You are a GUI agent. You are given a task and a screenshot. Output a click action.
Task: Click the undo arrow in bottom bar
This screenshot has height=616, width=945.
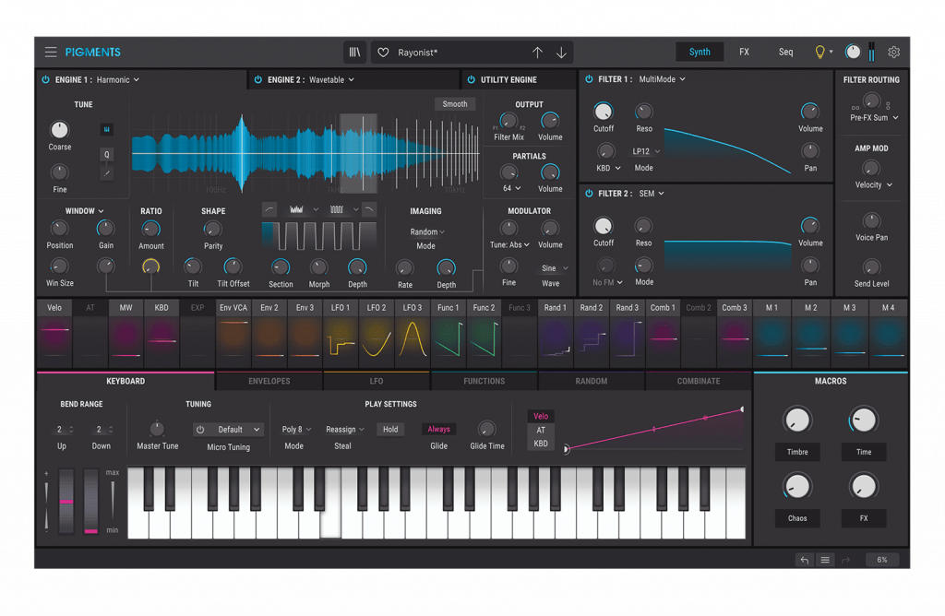805,560
